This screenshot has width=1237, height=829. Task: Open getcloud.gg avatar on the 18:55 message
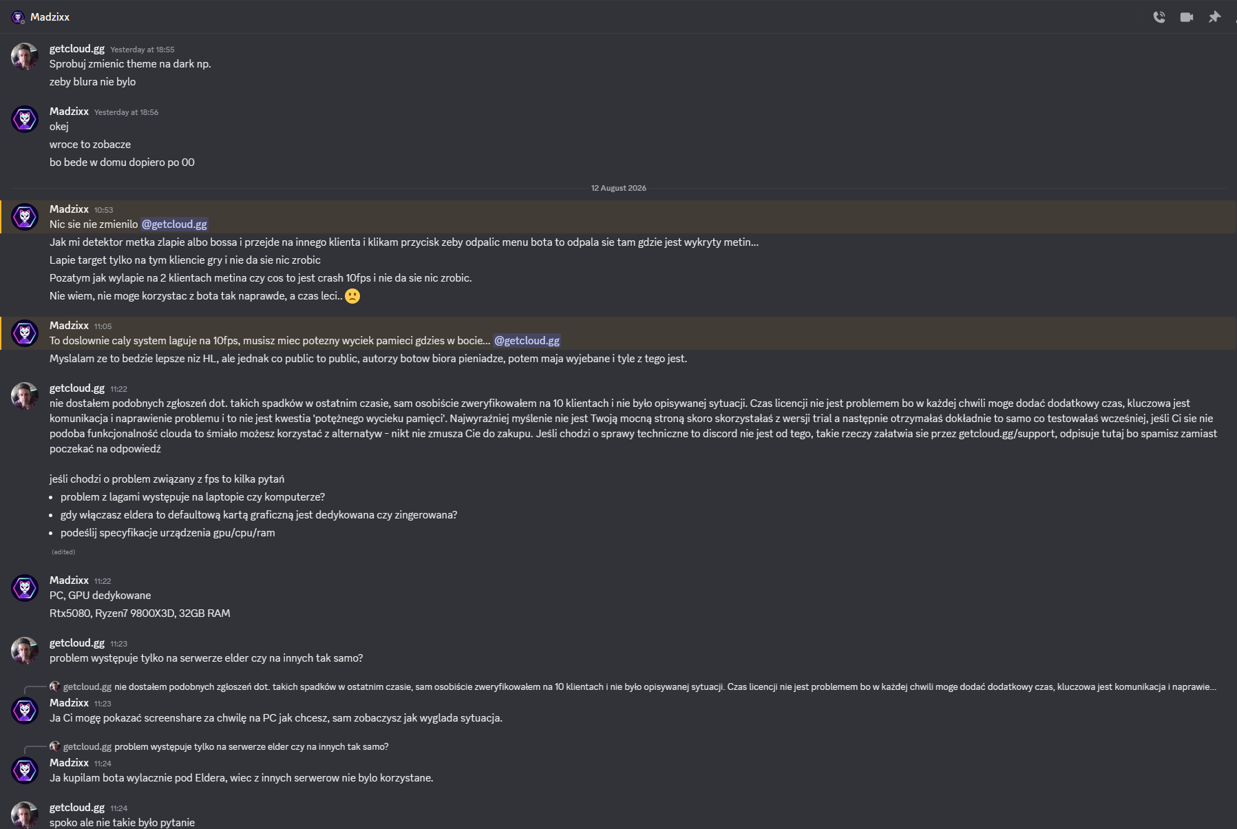click(25, 56)
